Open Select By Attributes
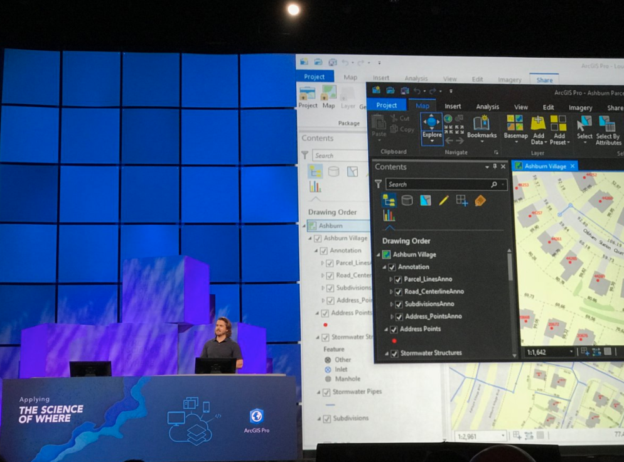 click(608, 130)
